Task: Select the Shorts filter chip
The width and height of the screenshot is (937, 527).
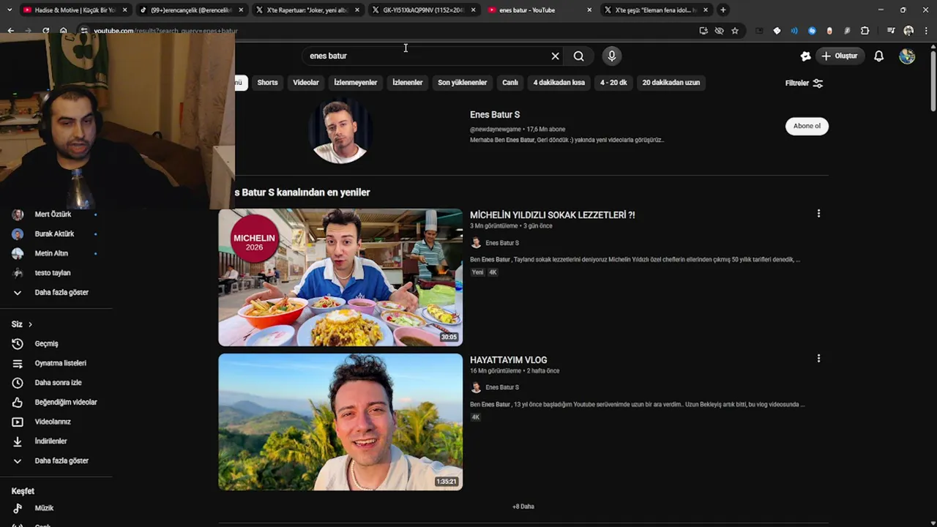Action: pos(267,83)
